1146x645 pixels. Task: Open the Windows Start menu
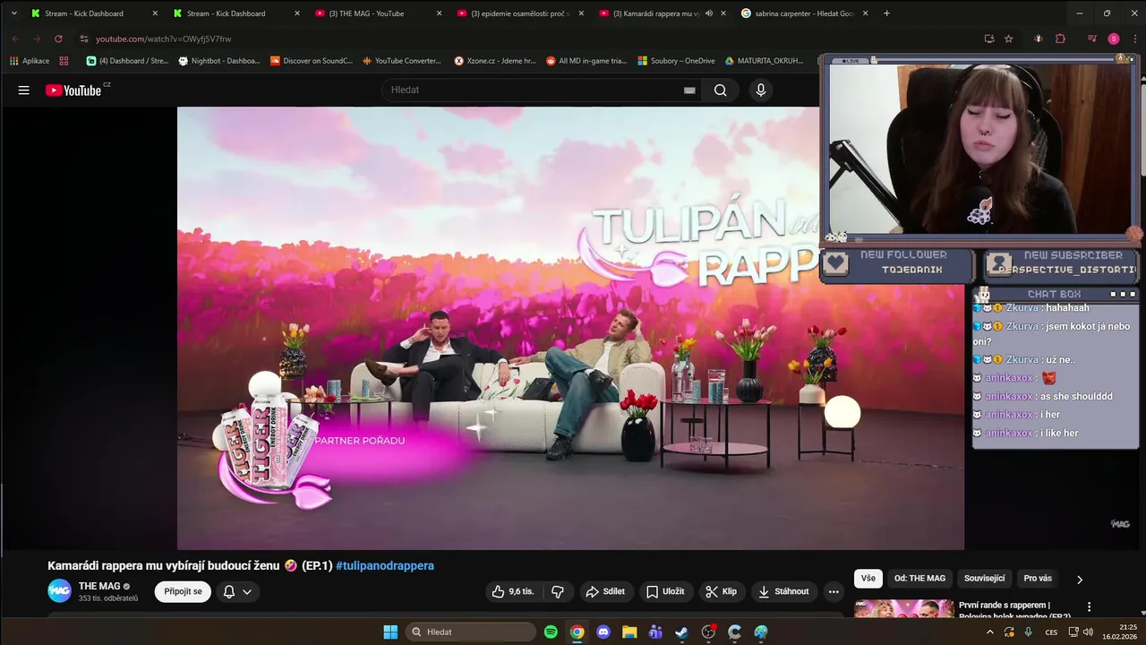coord(390,632)
